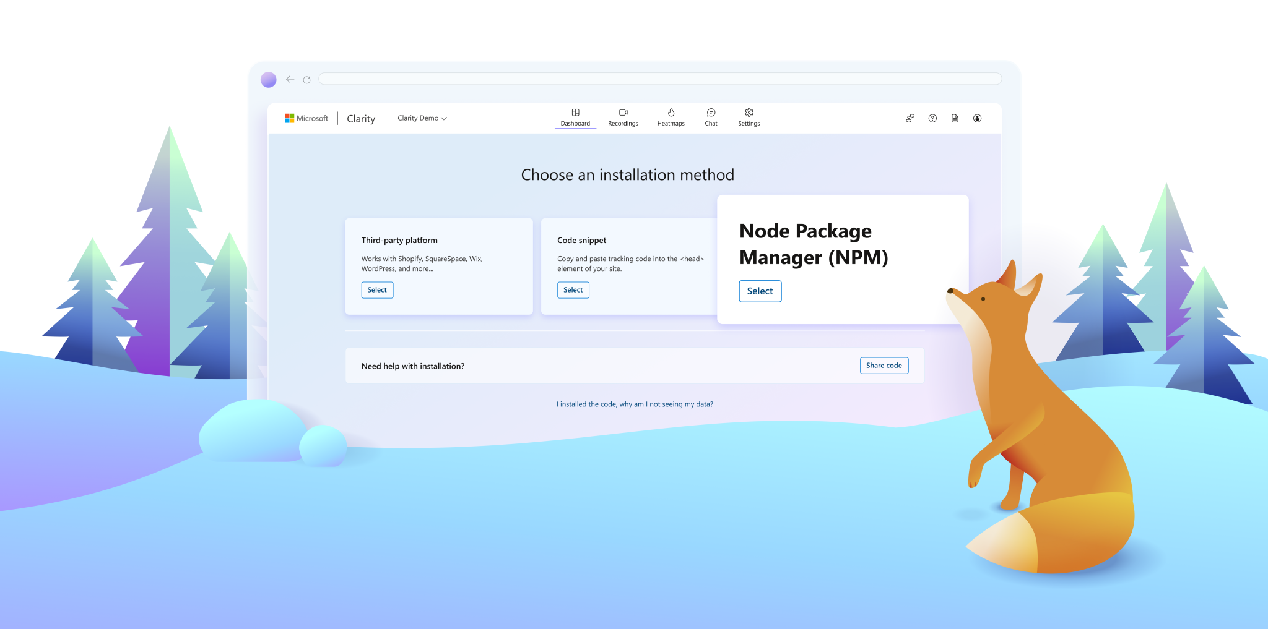Open the user account icon
The width and height of the screenshot is (1268, 629).
point(977,118)
